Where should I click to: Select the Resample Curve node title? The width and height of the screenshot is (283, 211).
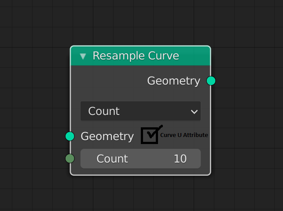[x=136, y=56]
